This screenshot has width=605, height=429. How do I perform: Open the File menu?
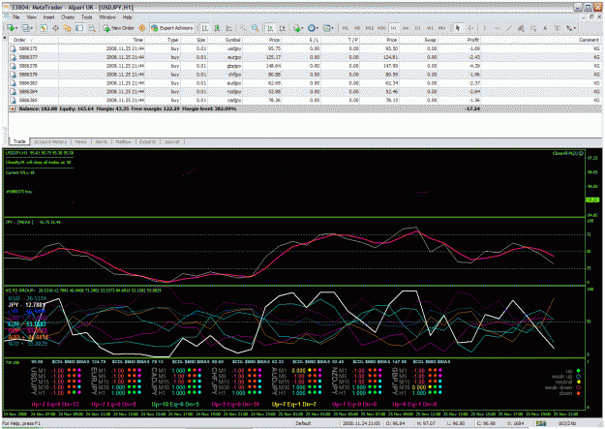click(x=15, y=17)
